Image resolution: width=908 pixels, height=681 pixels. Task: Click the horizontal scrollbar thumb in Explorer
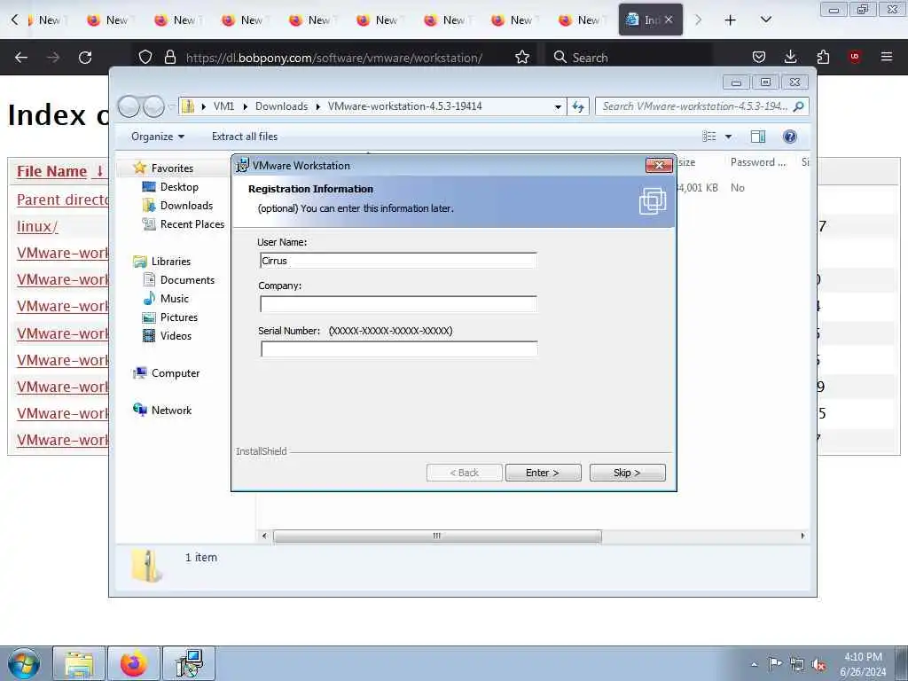coord(437,536)
